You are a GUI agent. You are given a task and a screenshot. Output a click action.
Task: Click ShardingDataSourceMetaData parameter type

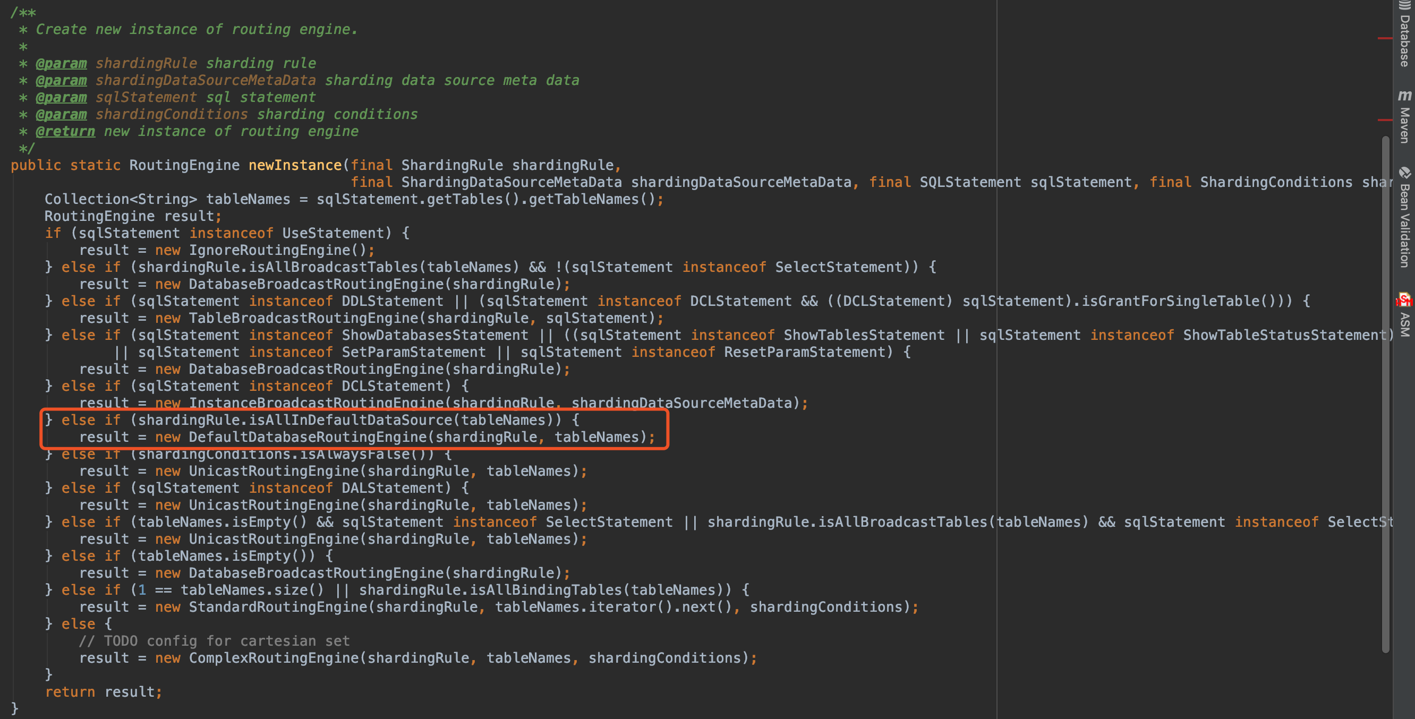pos(512,182)
